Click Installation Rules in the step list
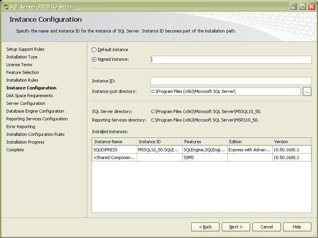 22,80
